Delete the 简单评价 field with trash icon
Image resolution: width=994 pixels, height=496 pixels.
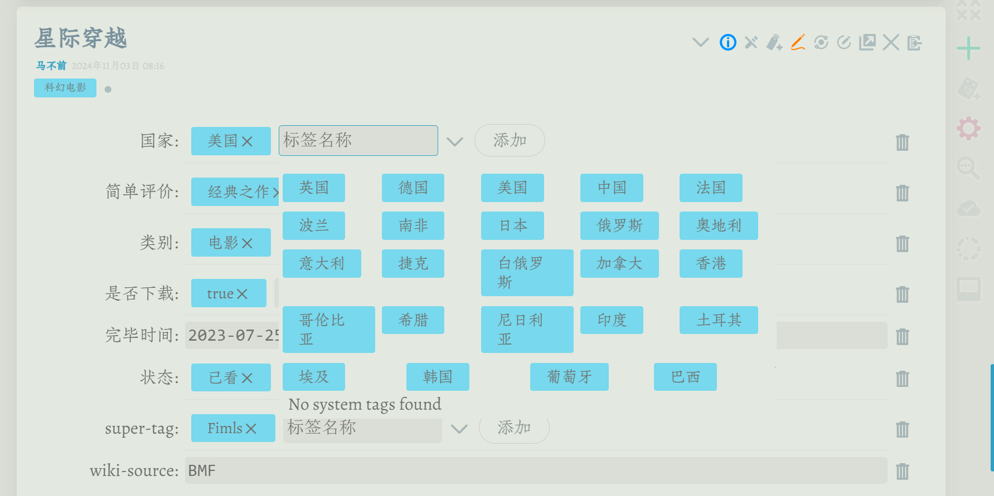[x=903, y=193]
